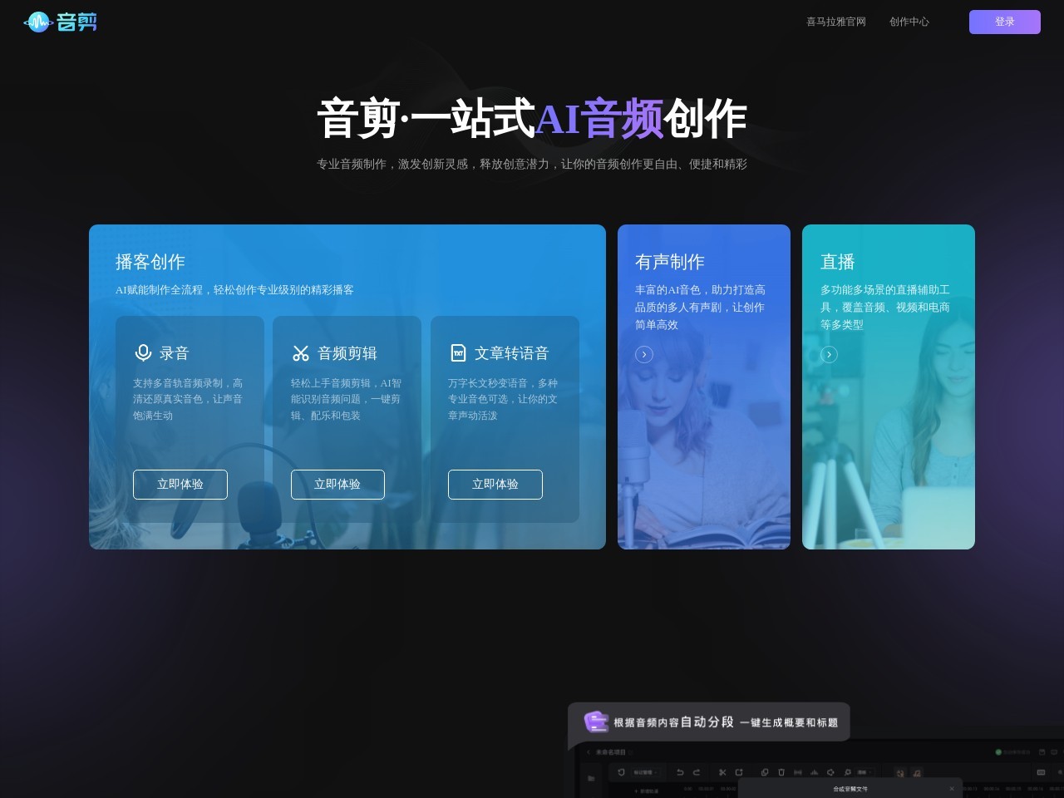The height and width of the screenshot is (798, 1064).
Task: Click the trash icon in editor preview
Action: (x=781, y=772)
